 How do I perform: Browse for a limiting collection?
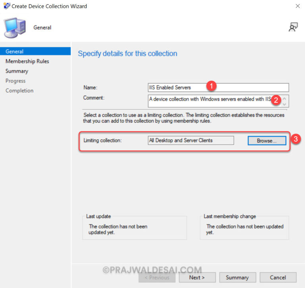pos(267,141)
